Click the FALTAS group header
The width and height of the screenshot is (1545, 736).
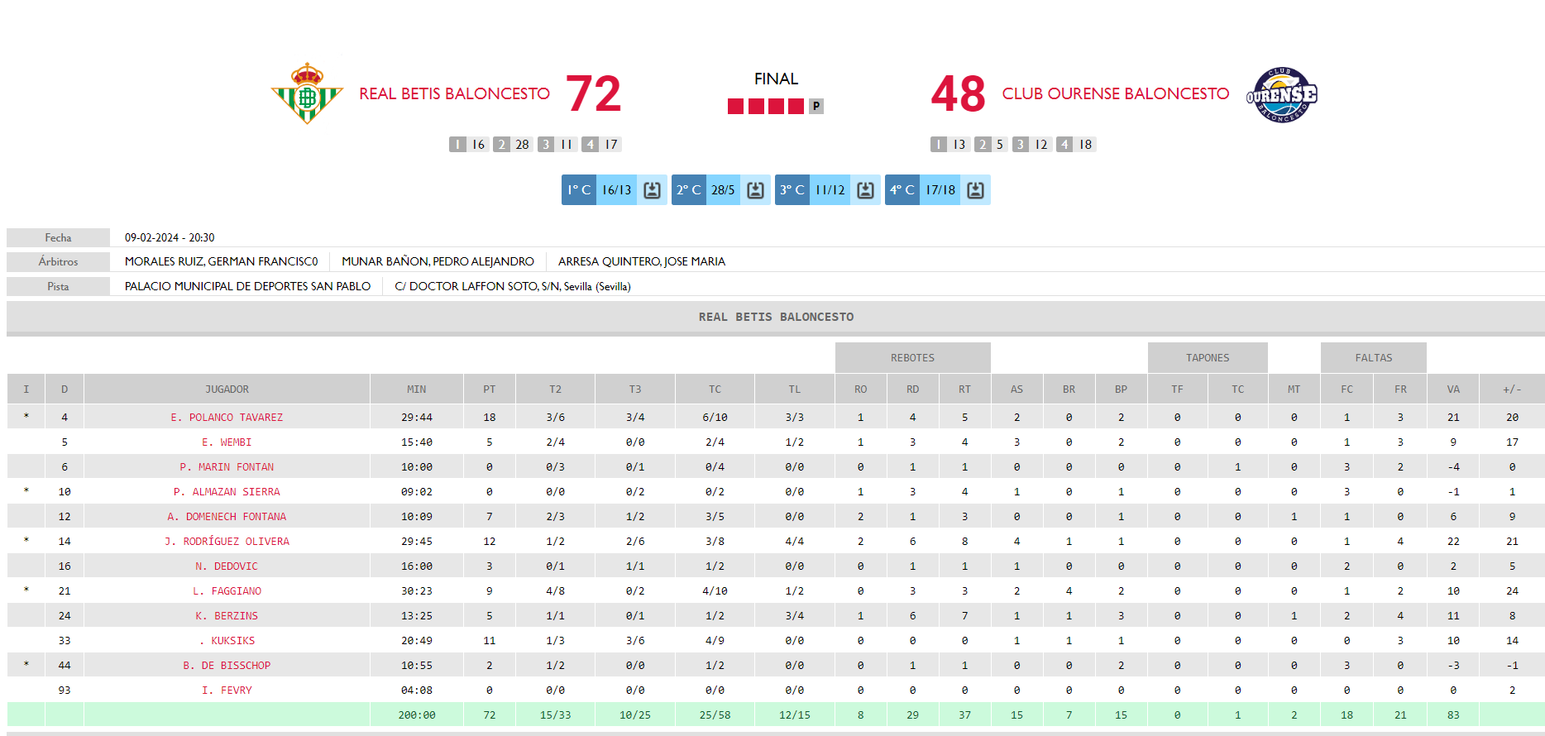click(x=1374, y=358)
